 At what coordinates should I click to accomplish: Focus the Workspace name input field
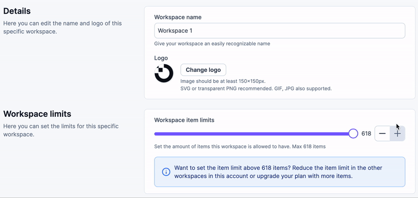280,31
